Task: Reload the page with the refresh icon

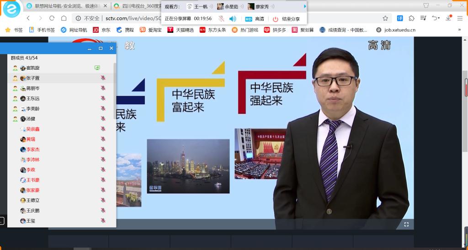Action: 52,18
